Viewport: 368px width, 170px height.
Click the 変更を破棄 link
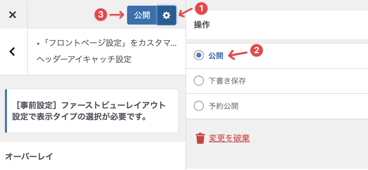[x=229, y=138]
